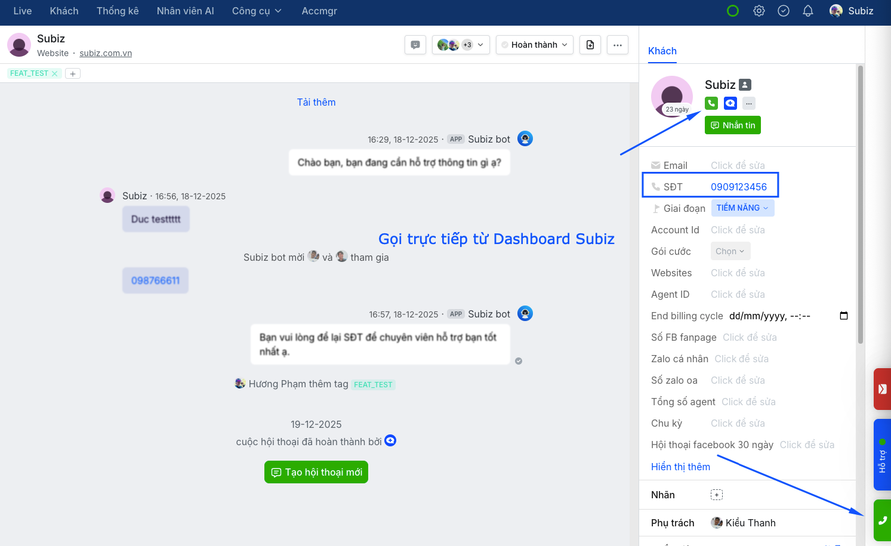Image resolution: width=891 pixels, height=546 pixels.
Task: Open the settings gear in top bar
Action: click(x=759, y=11)
